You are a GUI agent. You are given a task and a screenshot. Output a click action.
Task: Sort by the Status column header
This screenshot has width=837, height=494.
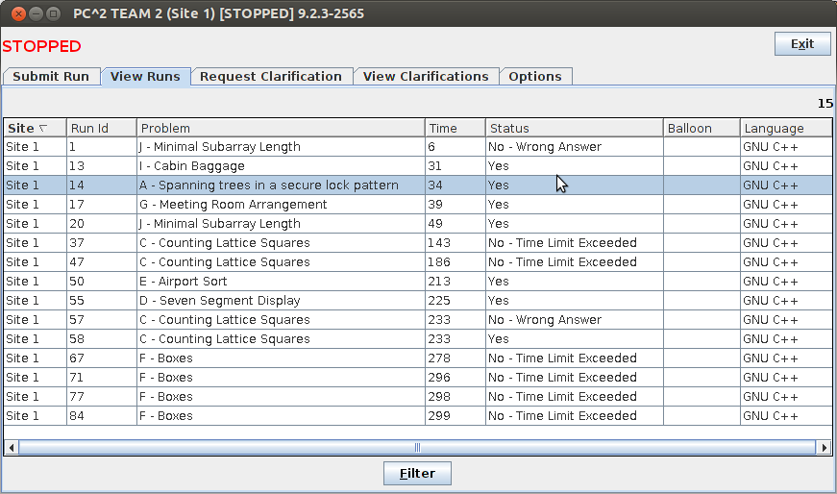tap(573, 128)
